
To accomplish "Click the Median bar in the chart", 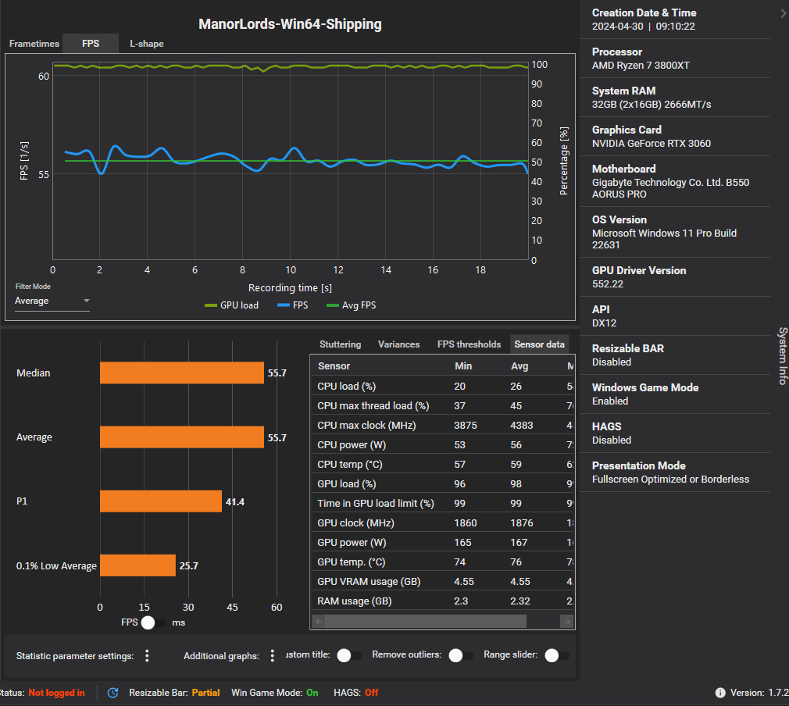I will click(x=182, y=373).
